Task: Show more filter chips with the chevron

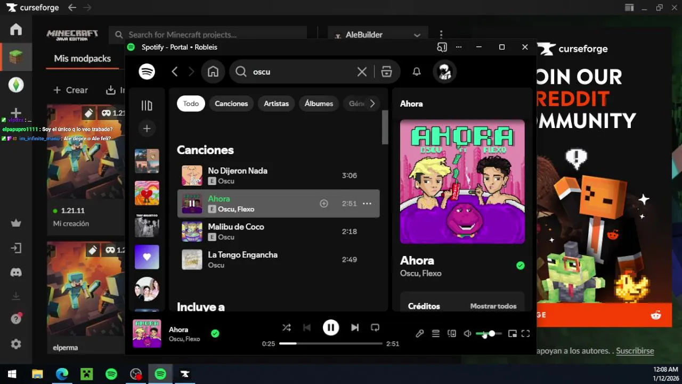Action: coord(372,103)
